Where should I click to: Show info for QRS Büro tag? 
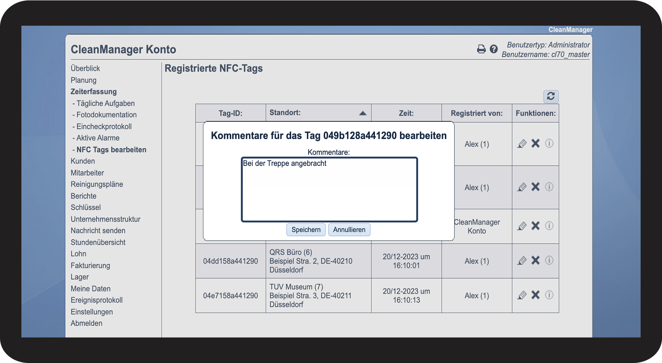[549, 260]
